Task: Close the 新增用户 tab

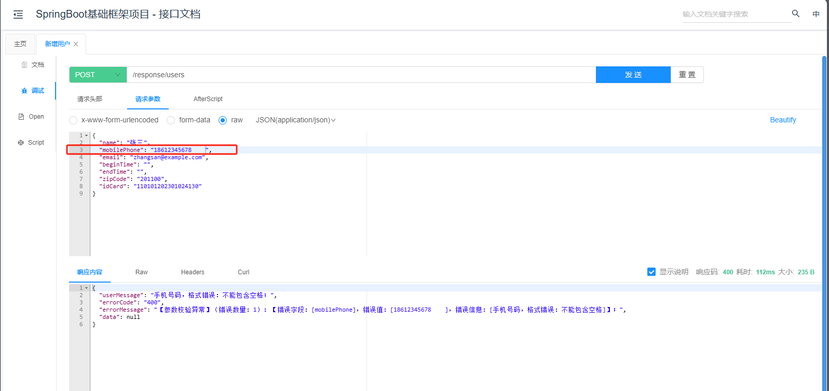Action: [76, 44]
